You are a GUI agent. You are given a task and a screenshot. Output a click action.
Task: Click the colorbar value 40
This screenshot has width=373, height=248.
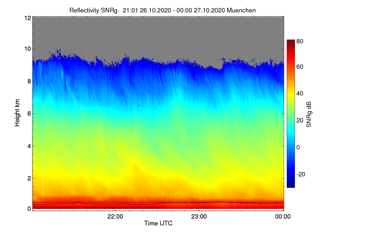point(300,94)
